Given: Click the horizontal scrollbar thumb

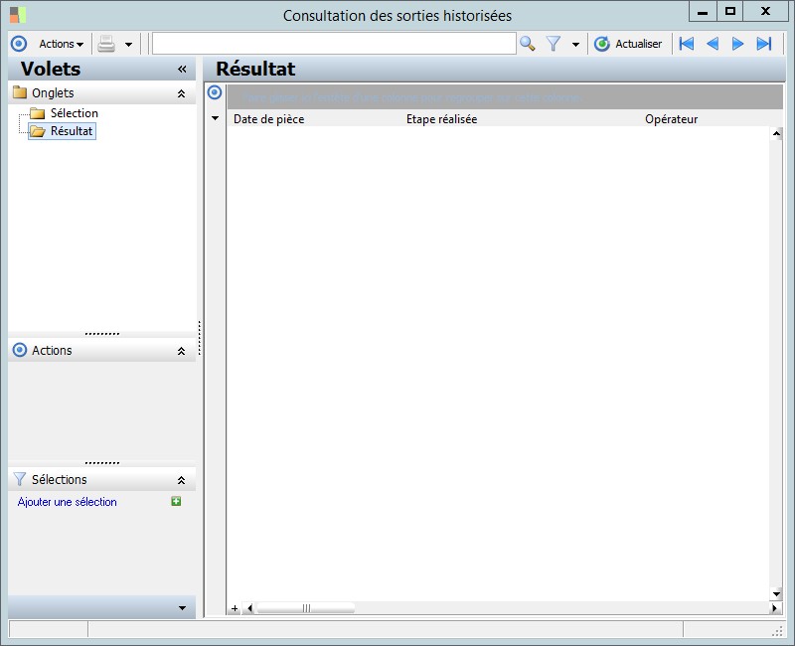Looking at the screenshot, I should point(306,608).
